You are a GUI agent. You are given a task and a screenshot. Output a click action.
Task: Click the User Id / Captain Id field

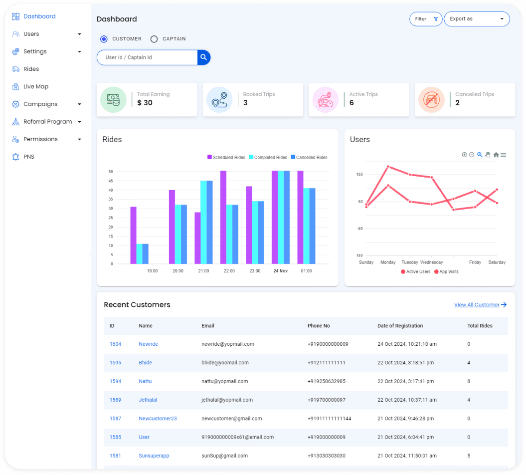point(147,57)
